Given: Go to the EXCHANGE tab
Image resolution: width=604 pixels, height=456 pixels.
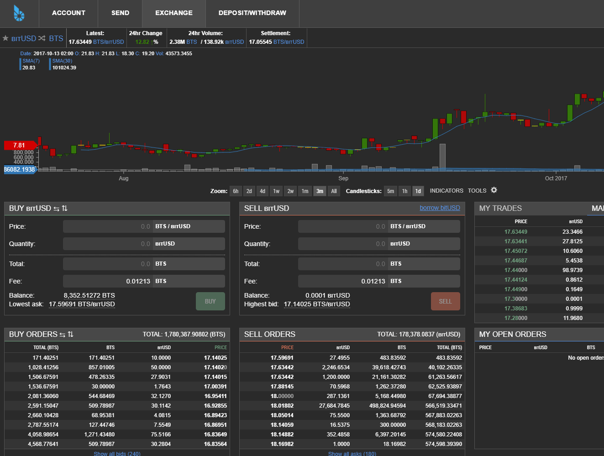Looking at the screenshot, I should point(174,13).
